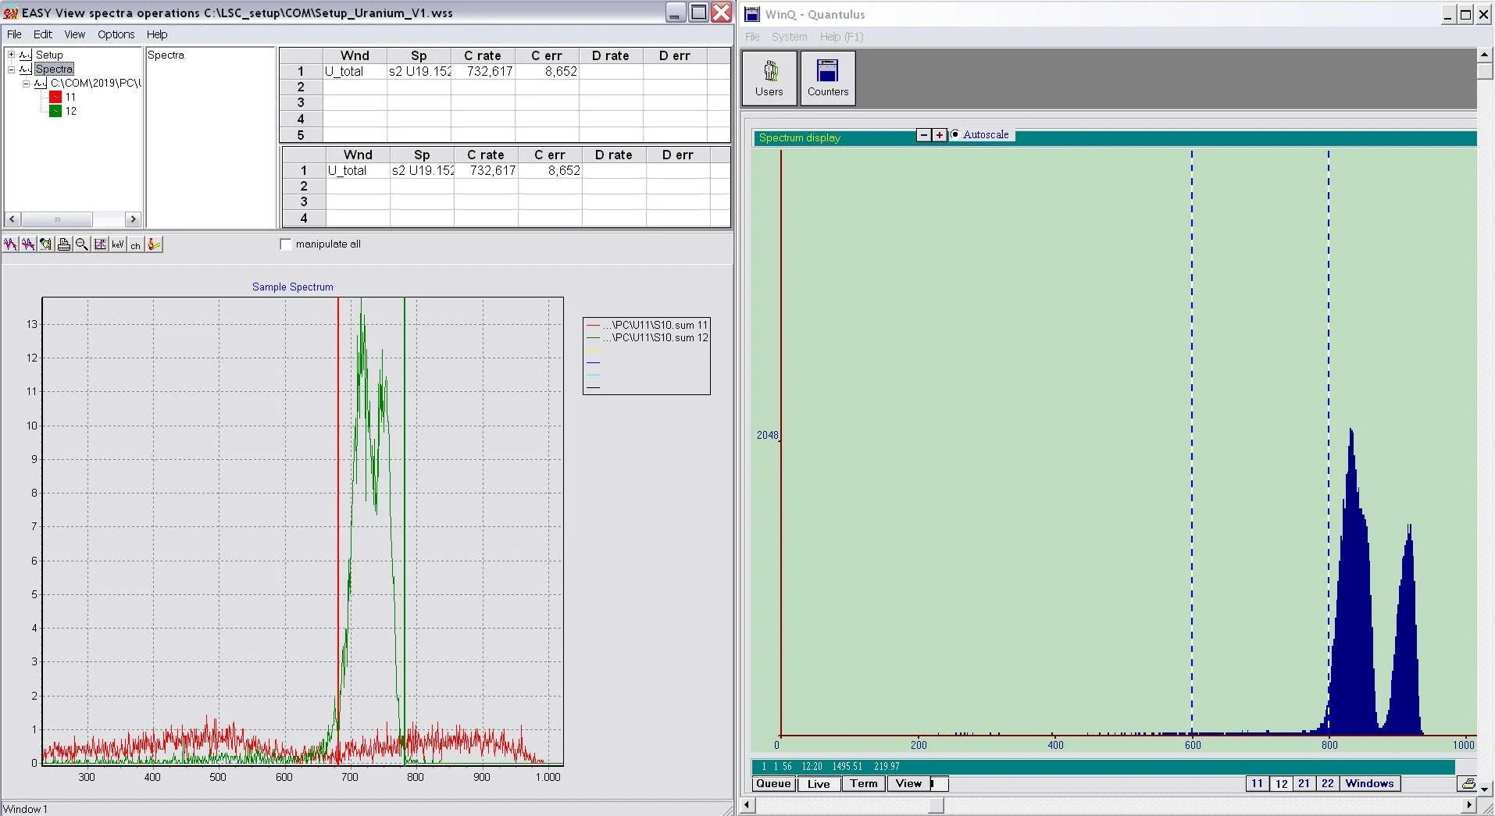1495x816 pixels.
Task: Switch to Queue tab in WinQ
Action: pyautogui.click(x=773, y=784)
